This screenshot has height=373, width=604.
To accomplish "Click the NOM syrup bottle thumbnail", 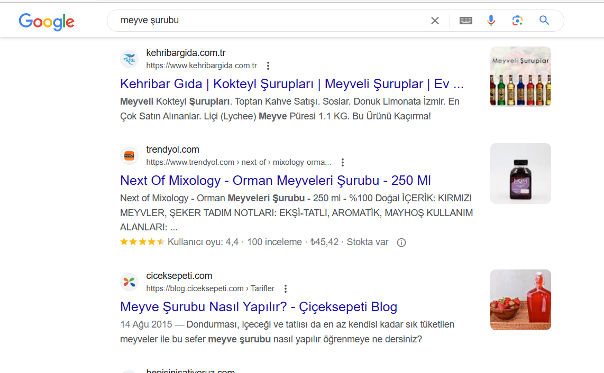I will coord(520,173).
